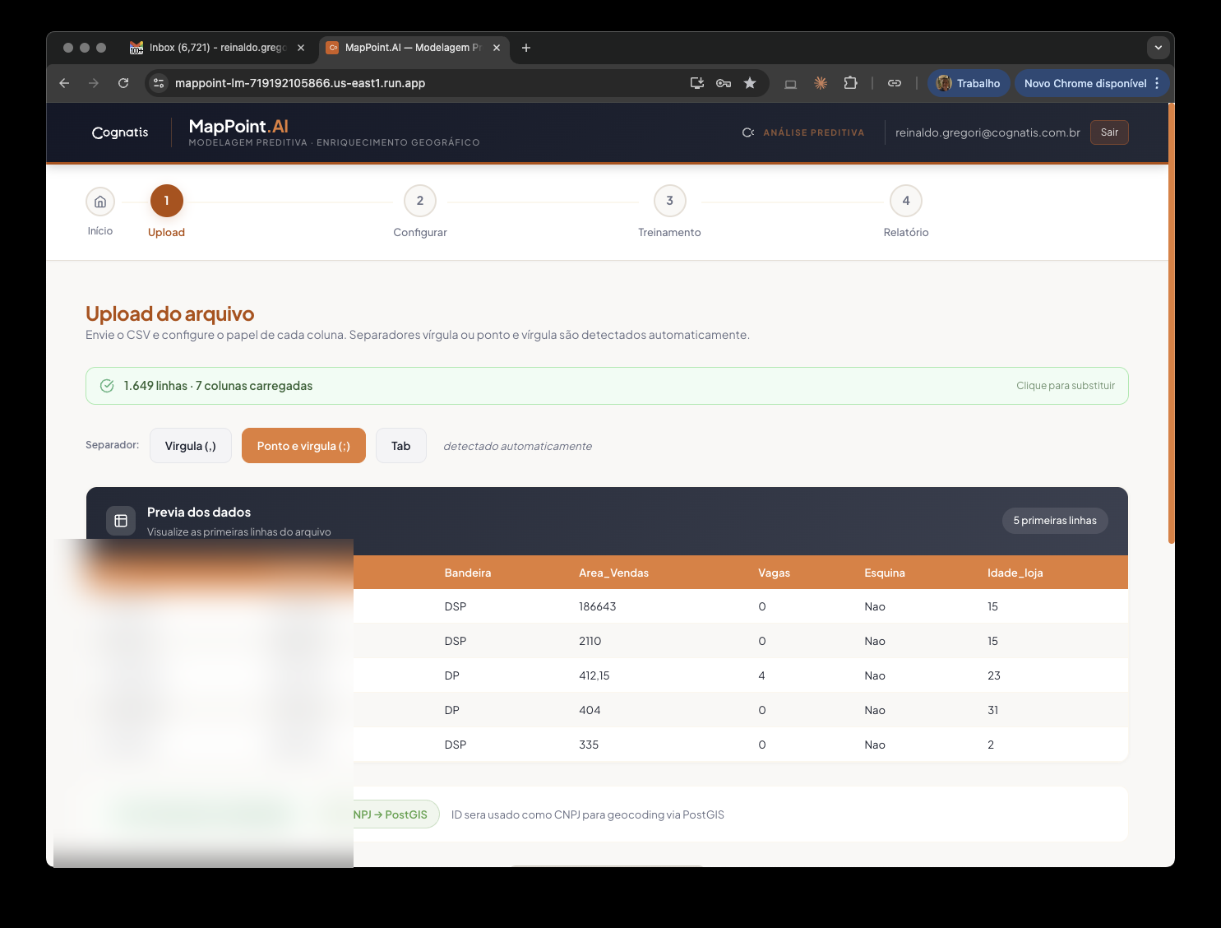Click the Area_Vendas column header
1221x928 pixels.
tap(613, 573)
